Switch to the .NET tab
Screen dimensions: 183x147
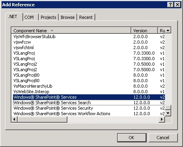click(14, 17)
